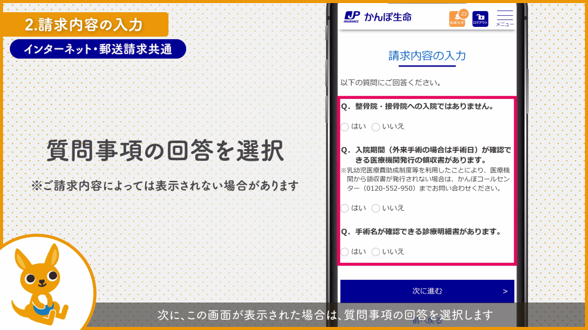Image resolution: width=588 pixels, height=330 pixels.
Task: Click the 請求内容の入力 page heading
Action: pos(427,56)
